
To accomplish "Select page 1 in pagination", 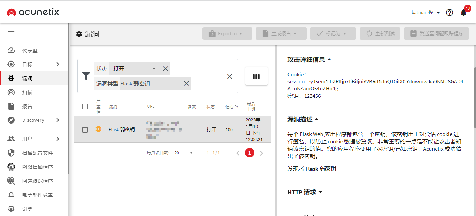I will pos(249,153).
